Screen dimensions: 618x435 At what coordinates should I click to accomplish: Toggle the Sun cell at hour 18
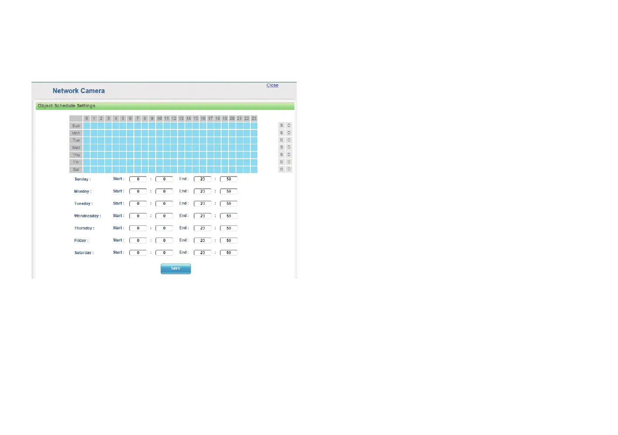tap(218, 126)
